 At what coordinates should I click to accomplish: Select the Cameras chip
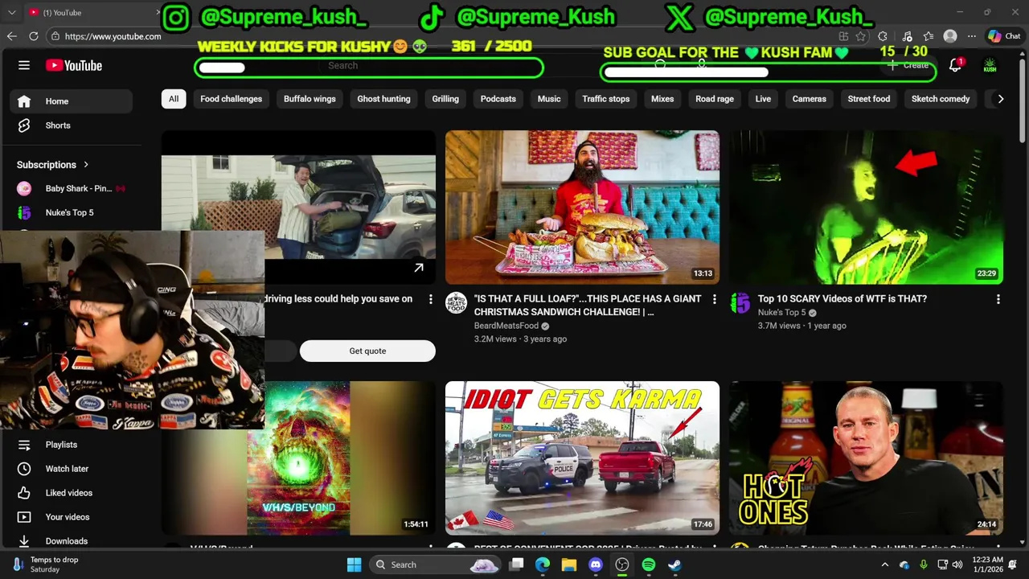coord(810,99)
